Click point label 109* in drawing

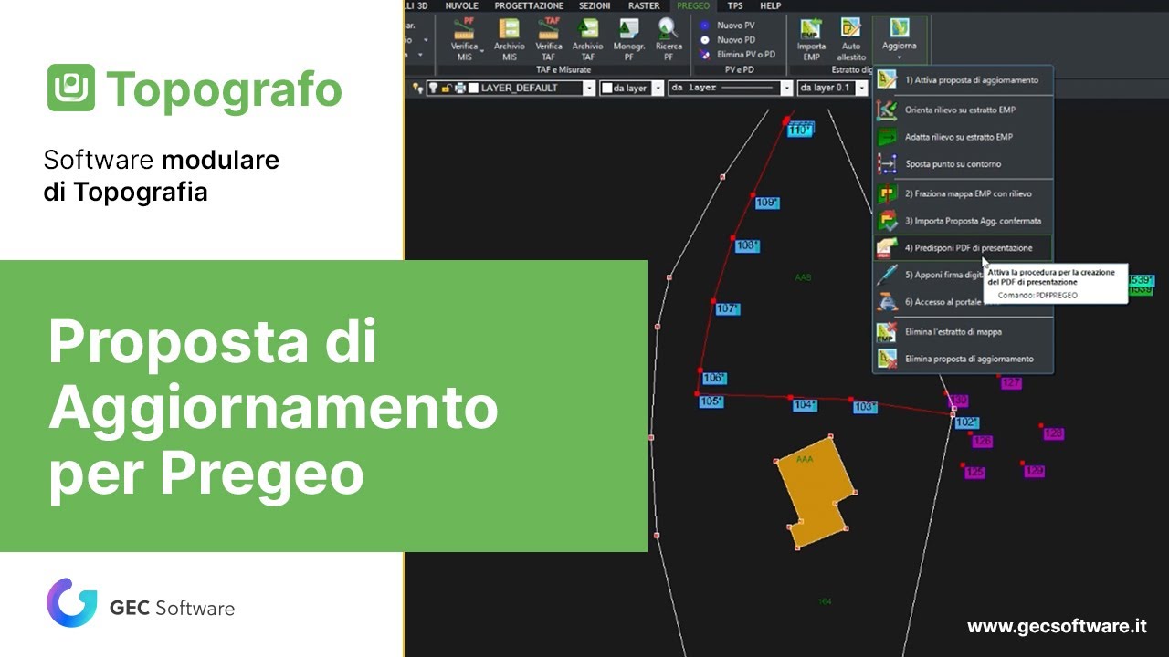[767, 203]
